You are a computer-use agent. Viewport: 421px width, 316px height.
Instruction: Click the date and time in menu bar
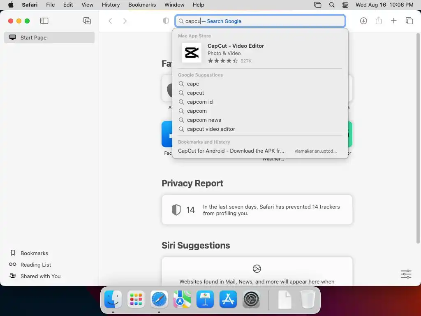click(x=384, y=5)
